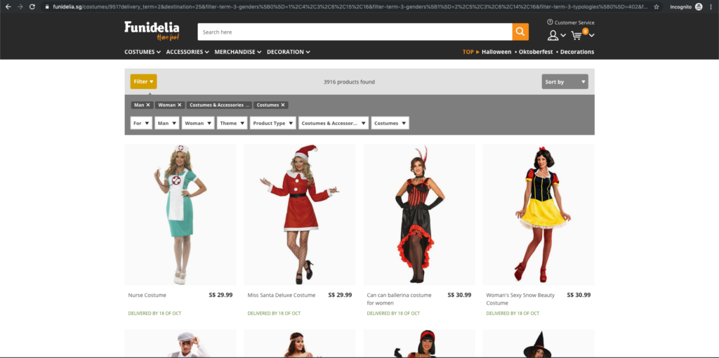Expand the Costumes & Accessories dropdown
This screenshot has width=719, height=358.
pyautogui.click(x=334, y=123)
